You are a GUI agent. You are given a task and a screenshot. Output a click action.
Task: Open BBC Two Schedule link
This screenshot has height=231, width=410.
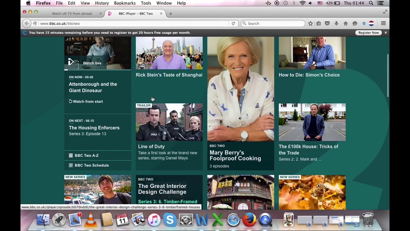(x=89, y=165)
